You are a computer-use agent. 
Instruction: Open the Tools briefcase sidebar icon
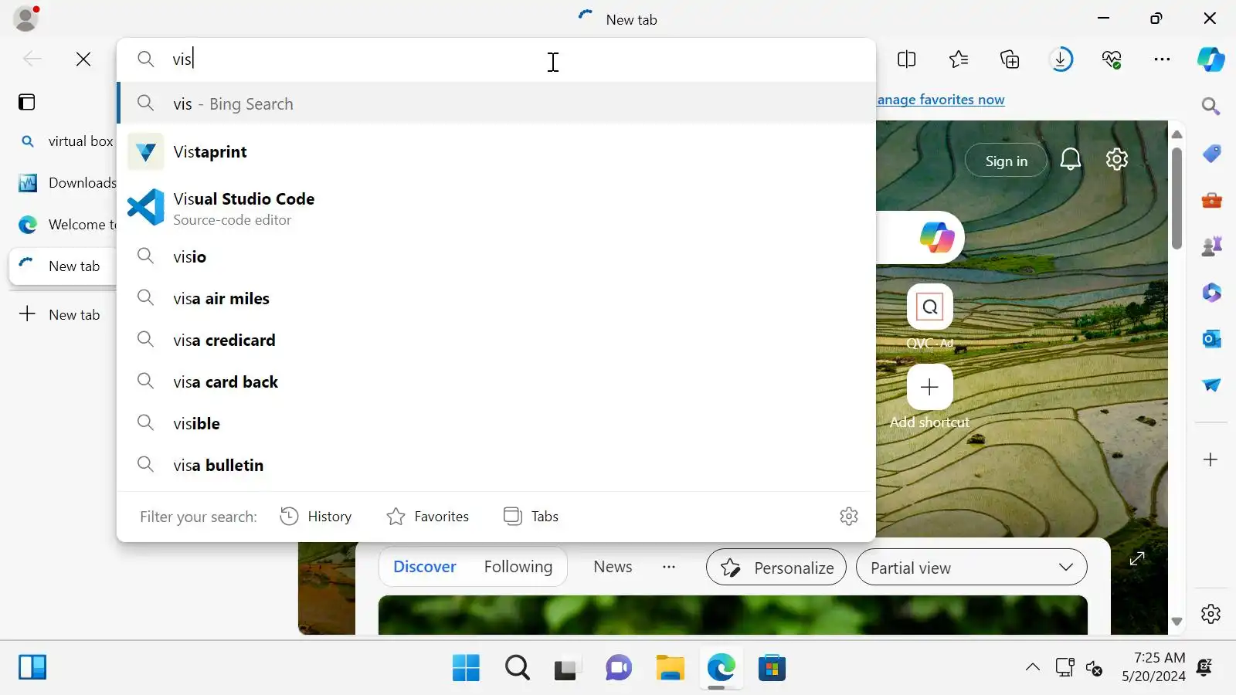tap(1211, 200)
